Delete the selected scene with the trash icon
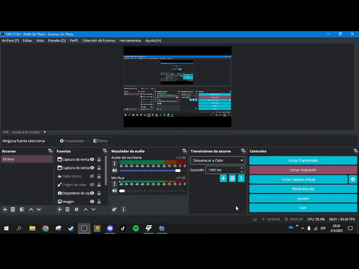 tap(13, 209)
